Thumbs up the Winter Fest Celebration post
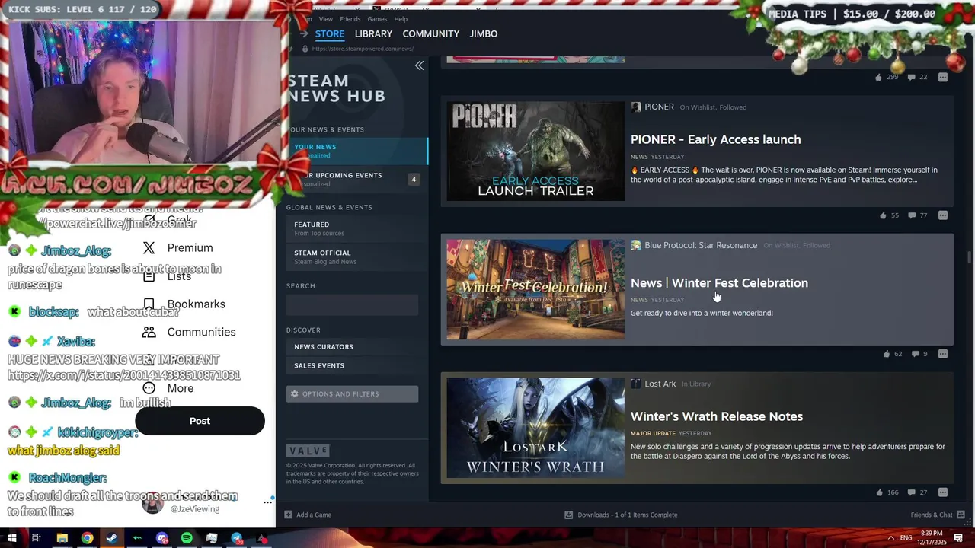This screenshot has height=548, width=975. pyautogui.click(x=886, y=354)
